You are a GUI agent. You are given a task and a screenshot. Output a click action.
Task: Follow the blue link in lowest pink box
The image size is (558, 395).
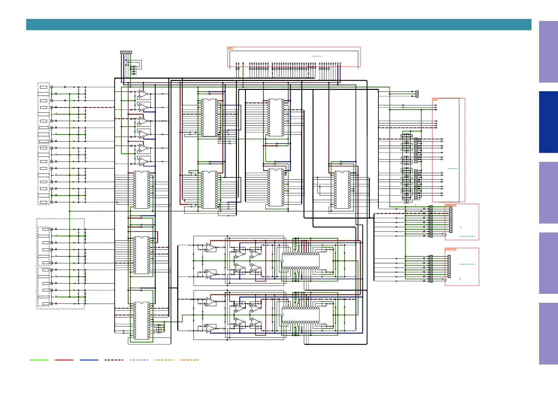pyautogui.click(x=467, y=264)
